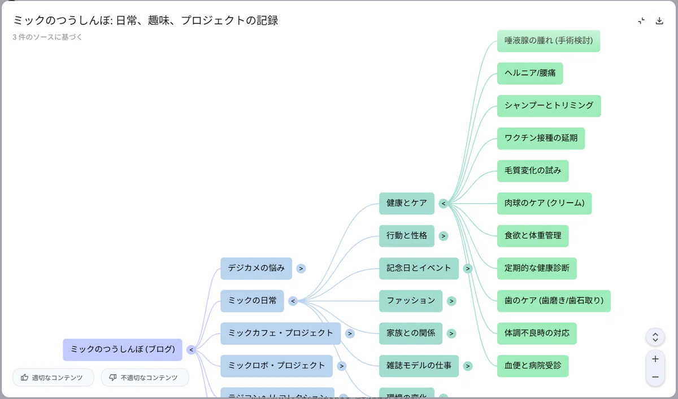Click the ミックカフェ・プロジェクト node label
The width and height of the screenshot is (678, 399).
(281, 334)
